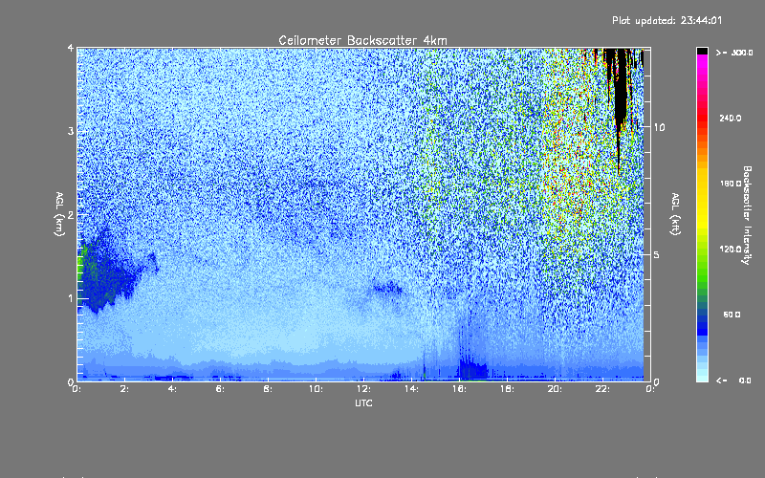Click the '22:' hour tick label

pyautogui.click(x=602, y=389)
